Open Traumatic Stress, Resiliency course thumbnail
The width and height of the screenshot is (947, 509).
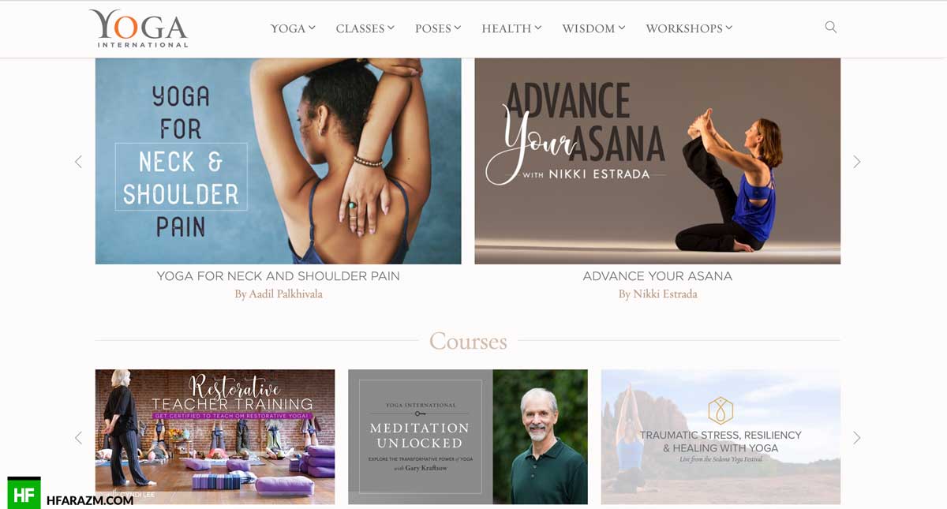pos(721,436)
